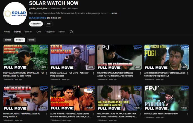The image size is (193, 123).
Task: Open the Sigaw ng Katarungan video title
Action: coord(115,74)
